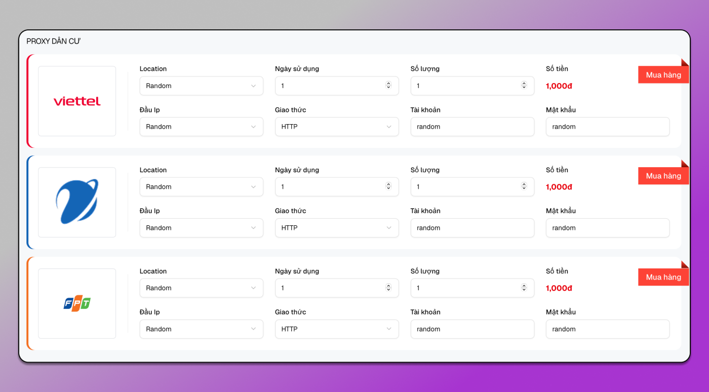The height and width of the screenshot is (392, 709).
Task: Focus Tài khoản field in FPT row
Action: [x=472, y=329]
